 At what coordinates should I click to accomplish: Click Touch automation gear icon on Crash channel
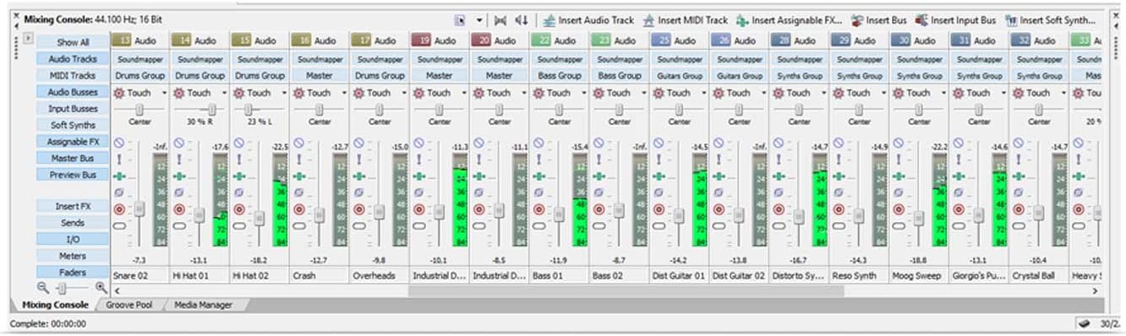point(299,93)
